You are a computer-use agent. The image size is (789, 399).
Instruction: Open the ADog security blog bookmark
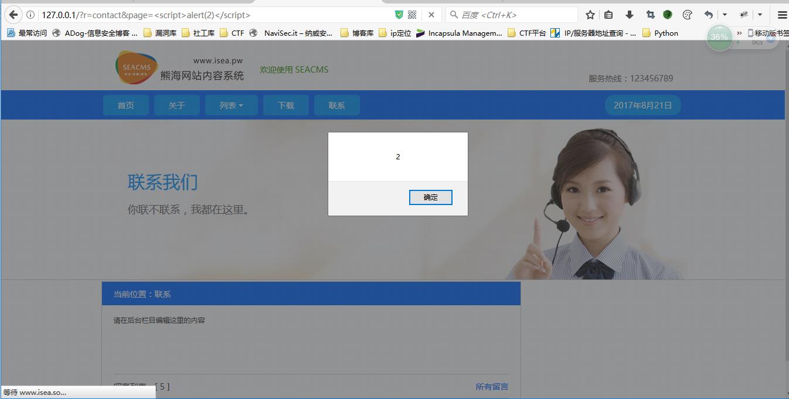pyautogui.click(x=94, y=33)
